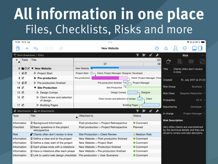This screenshot has width=218, height=164.
Task: Click the Entry breadcrumb
Action: click(x=41, y=55)
